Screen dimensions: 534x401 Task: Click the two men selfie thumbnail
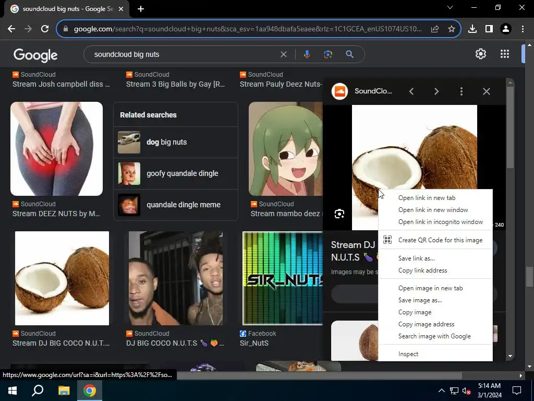176,278
